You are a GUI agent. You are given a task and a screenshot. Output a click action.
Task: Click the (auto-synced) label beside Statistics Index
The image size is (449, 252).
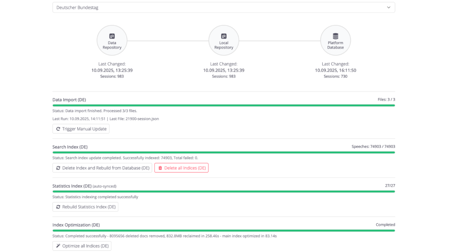click(104, 186)
